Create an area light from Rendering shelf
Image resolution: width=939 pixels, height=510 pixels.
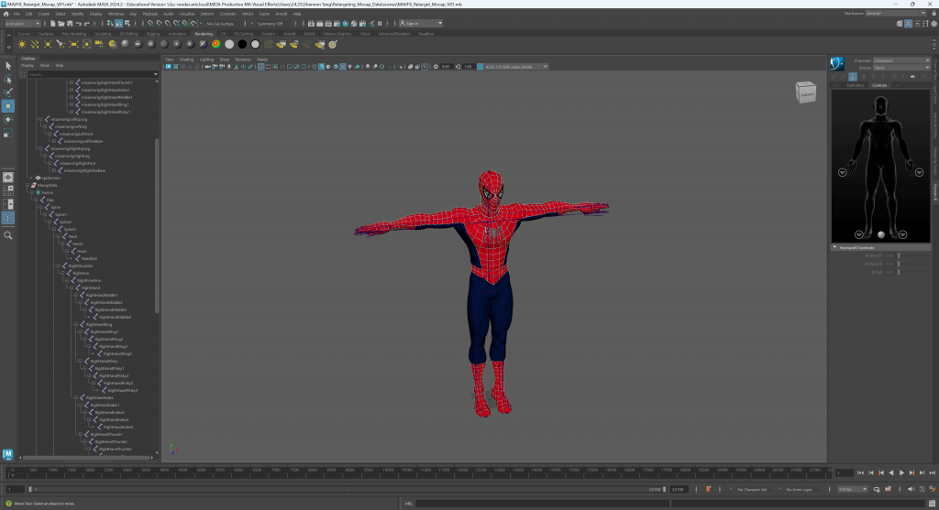(73, 44)
